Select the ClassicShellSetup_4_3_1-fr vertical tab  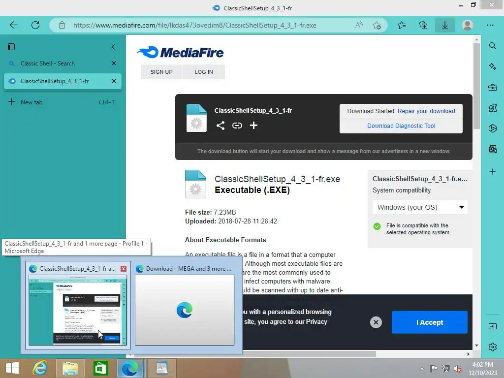pyautogui.click(x=63, y=81)
